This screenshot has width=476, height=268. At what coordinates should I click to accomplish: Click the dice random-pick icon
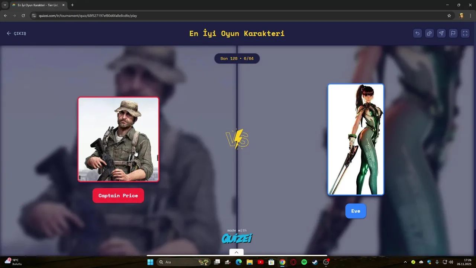pos(429,33)
